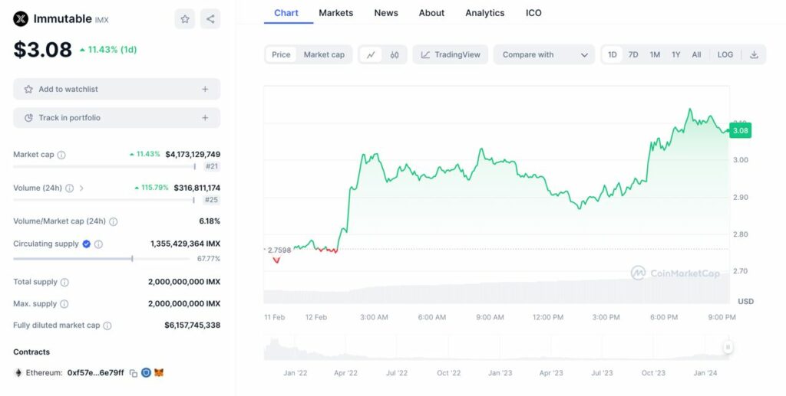Open the TradingView chart button
The width and height of the screenshot is (786, 396).
(450, 54)
